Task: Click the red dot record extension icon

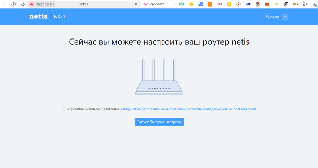Action: (x=239, y=4)
